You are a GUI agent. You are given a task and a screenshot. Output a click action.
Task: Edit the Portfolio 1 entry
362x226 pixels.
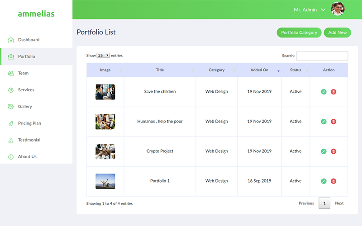tap(324, 181)
